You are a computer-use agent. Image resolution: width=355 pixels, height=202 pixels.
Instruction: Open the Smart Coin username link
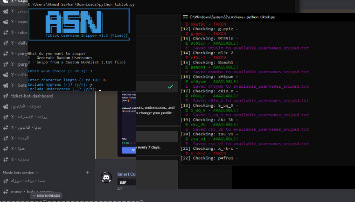[127, 174]
